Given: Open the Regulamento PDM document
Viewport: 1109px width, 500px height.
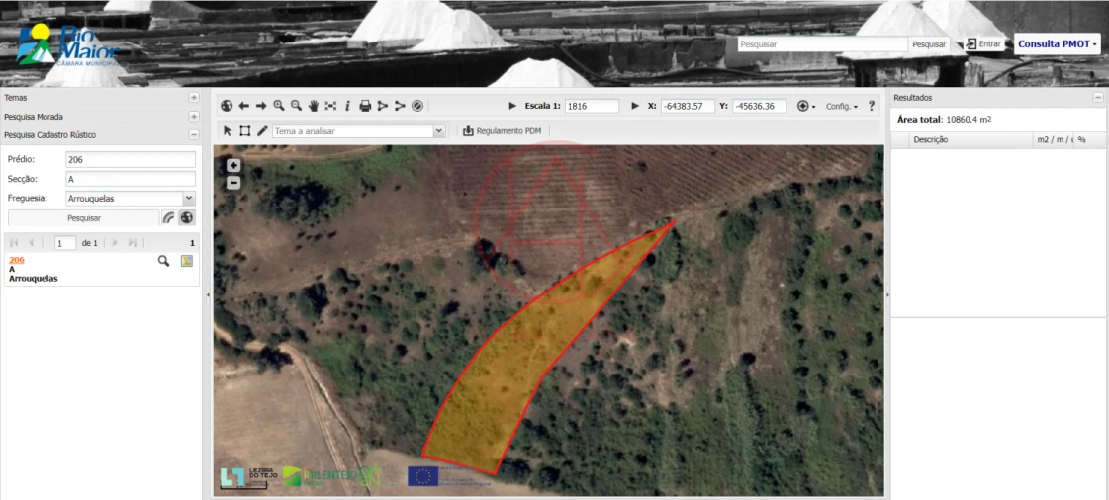Looking at the screenshot, I should (x=505, y=130).
